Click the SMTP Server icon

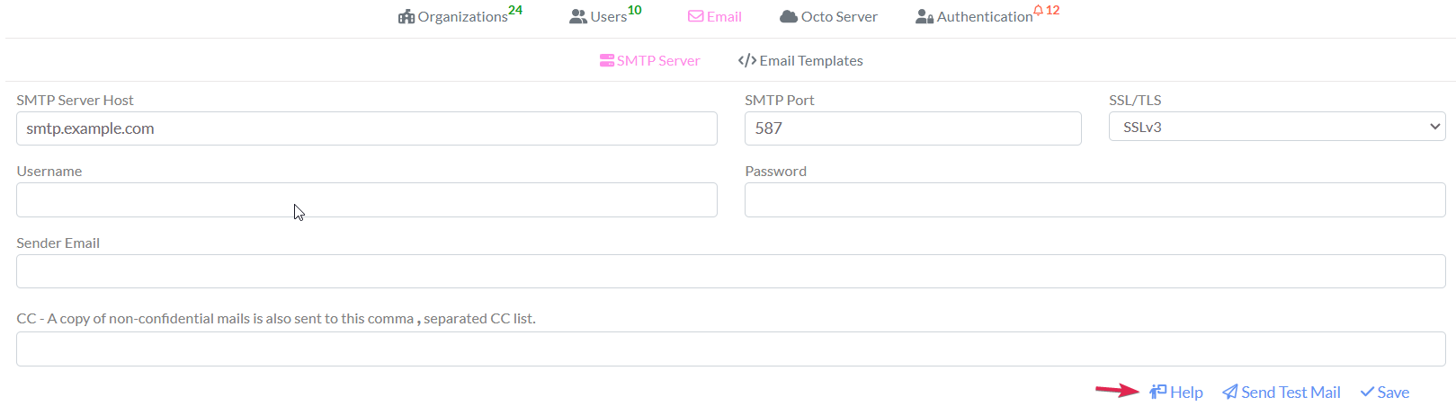click(607, 61)
